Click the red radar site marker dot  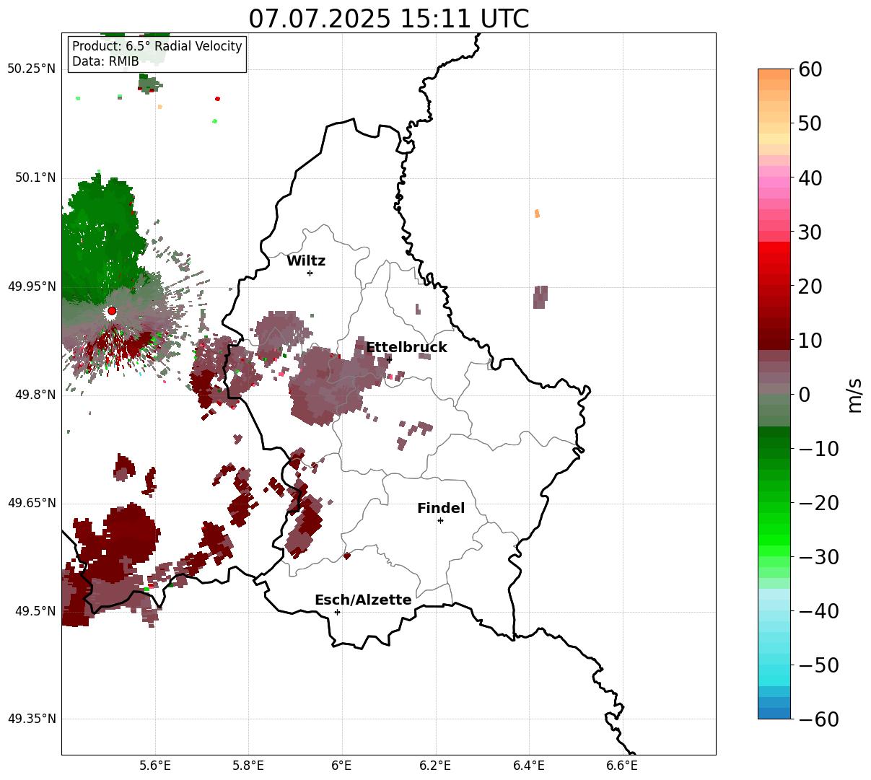click(112, 311)
